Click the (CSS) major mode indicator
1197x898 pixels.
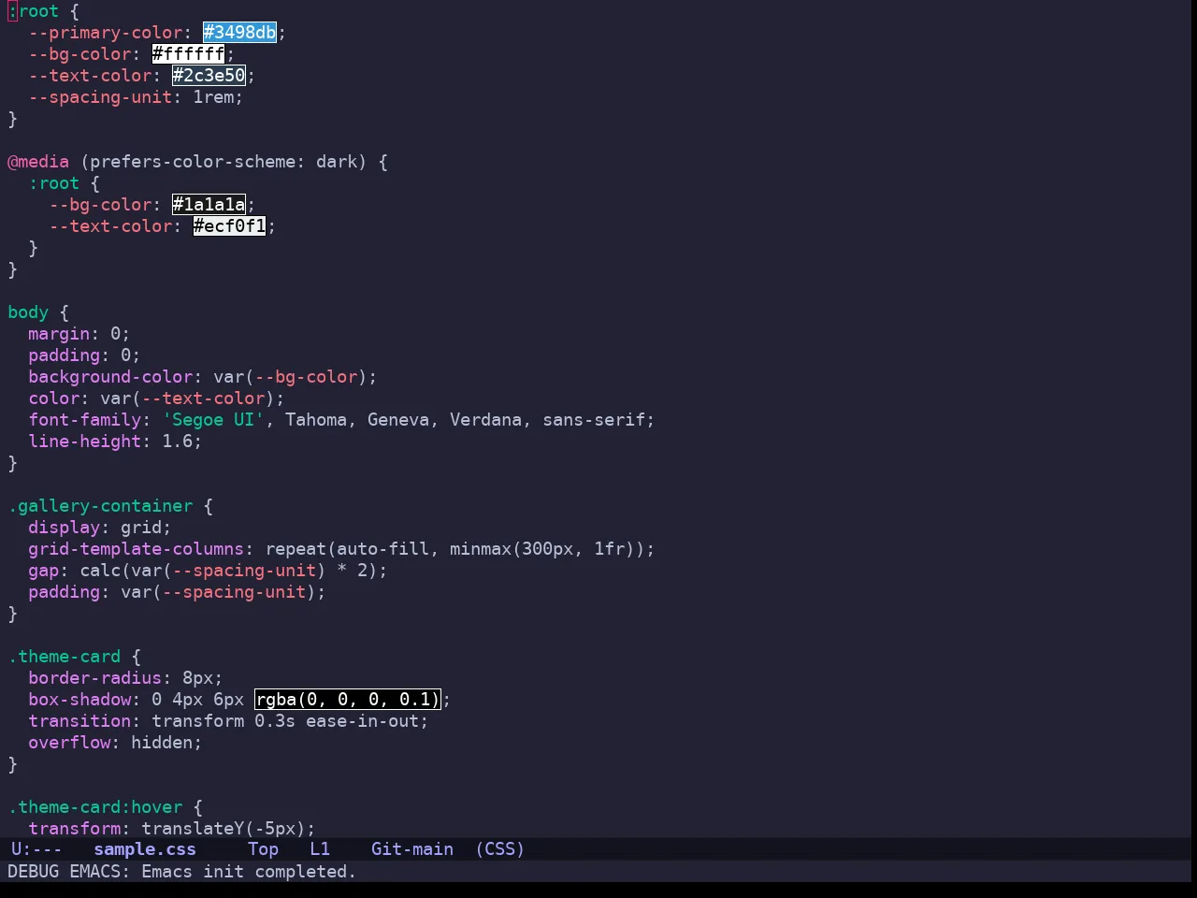(x=500, y=849)
